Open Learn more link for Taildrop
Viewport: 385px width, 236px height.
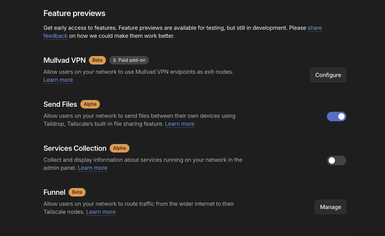180,124
